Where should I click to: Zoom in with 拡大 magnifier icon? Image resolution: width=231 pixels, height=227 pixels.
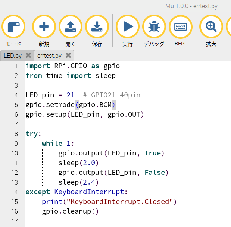click(211, 27)
